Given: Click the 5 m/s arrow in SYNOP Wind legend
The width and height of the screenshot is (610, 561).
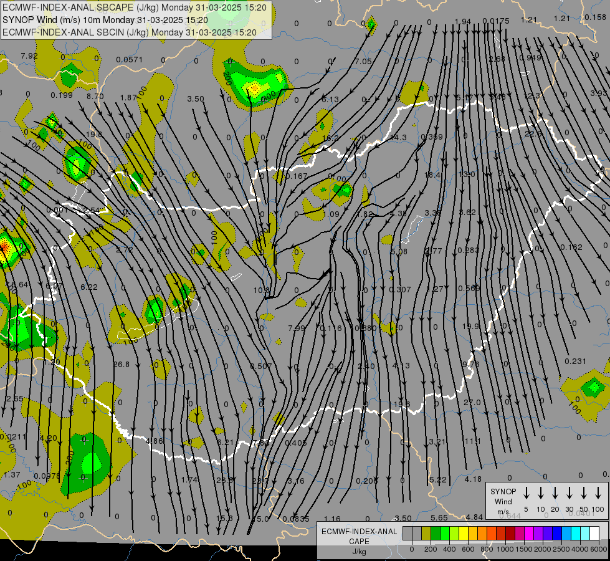Looking at the screenshot, I should (x=526, y=492).
